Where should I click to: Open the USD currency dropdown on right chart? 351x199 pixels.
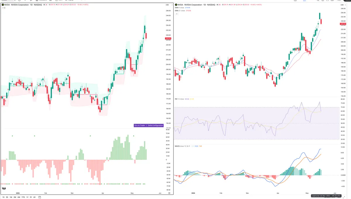[x=343, y=5]
